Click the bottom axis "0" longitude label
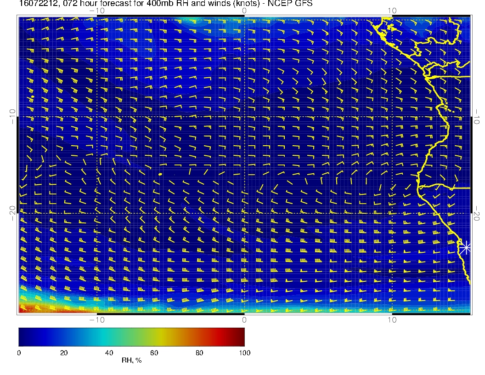The height and width of the screenshot is (375, 485). [244, 319]
